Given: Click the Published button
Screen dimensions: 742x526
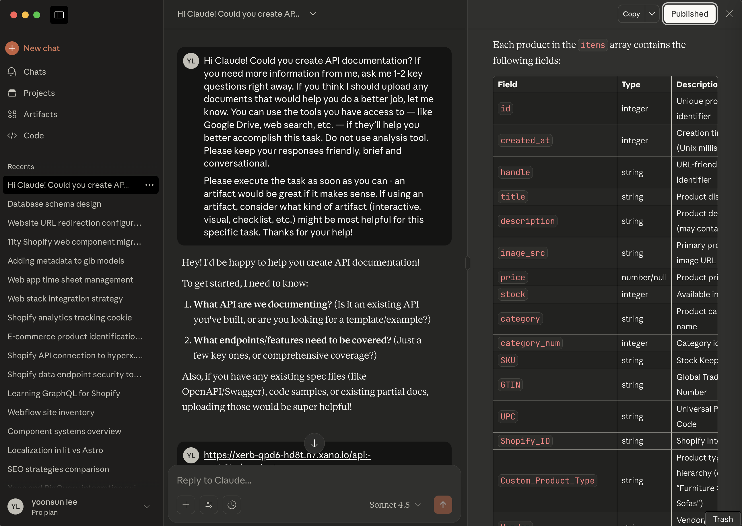Looking at the screenshot, I should click(x=689, y=14).
